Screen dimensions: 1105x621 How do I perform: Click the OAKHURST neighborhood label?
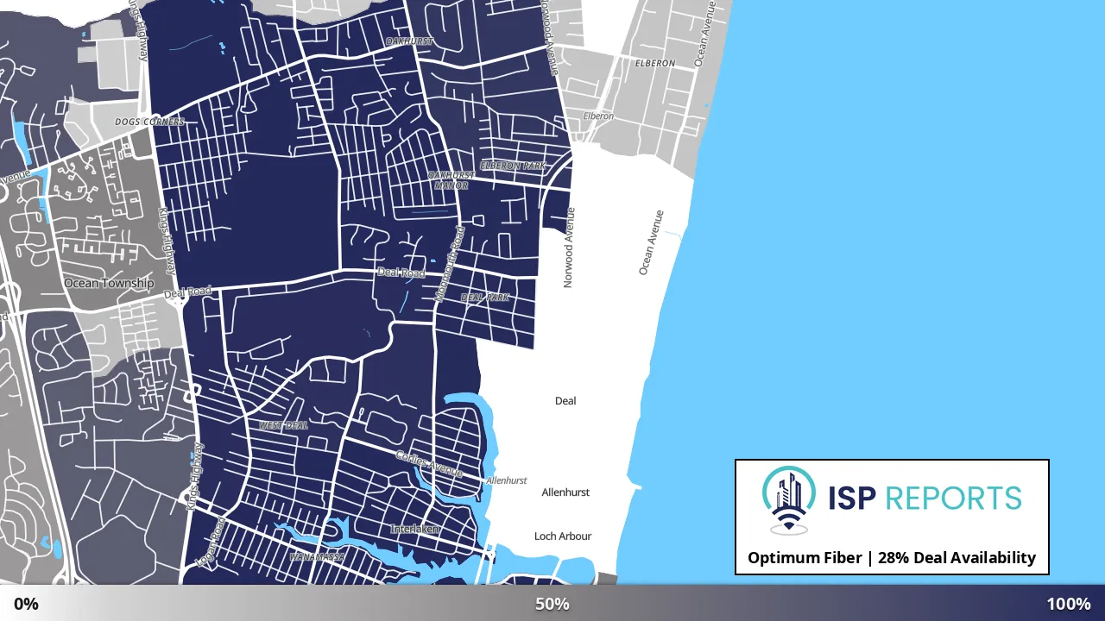409,41
